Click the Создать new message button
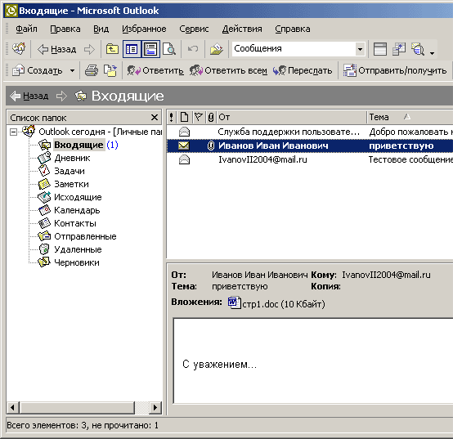 click(38, 70)
